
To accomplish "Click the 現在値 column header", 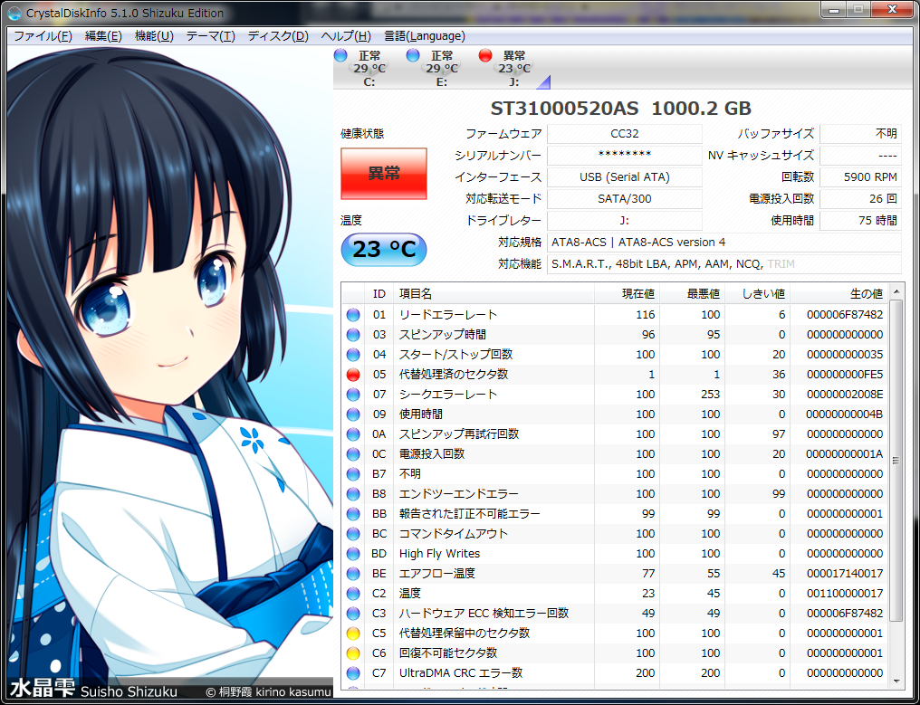I will (x=628, y=294).
